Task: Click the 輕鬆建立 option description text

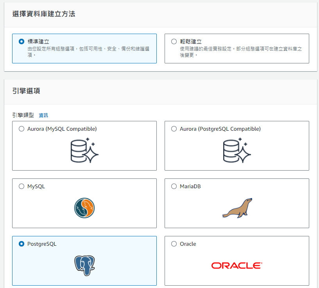Action: coord(241,52)
